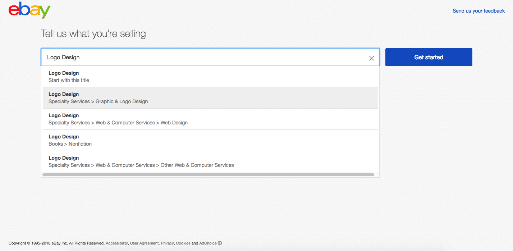Image resolution: width=513 pixels, height=251 pixels.
Task: Open the Cookies footer link
Action: pos(183,243)
